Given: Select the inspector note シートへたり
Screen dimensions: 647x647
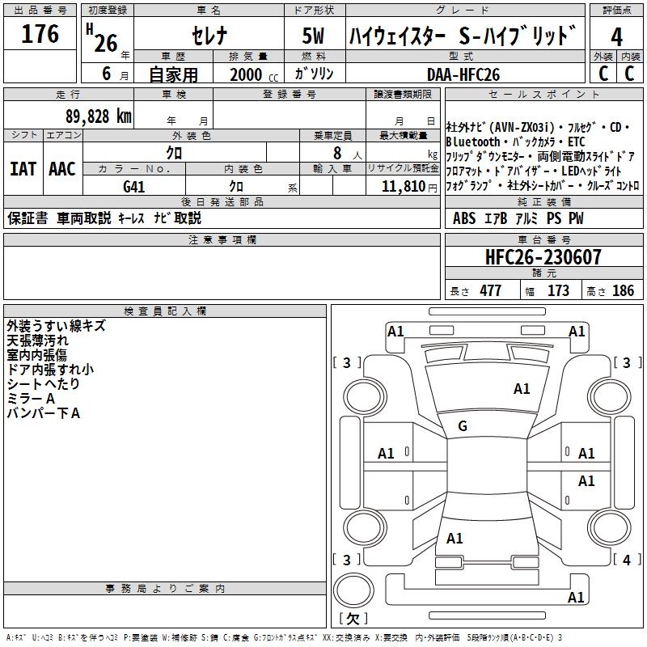Looking at the screenshot, I should click(x=43, y=383).
